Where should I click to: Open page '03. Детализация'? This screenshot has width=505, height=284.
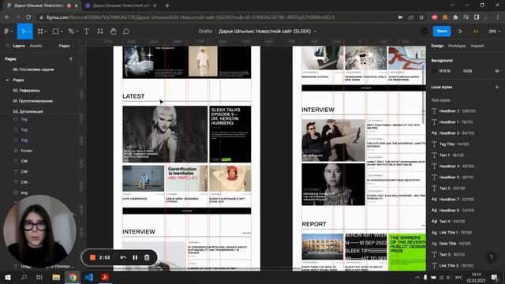(x=28, y=111)
